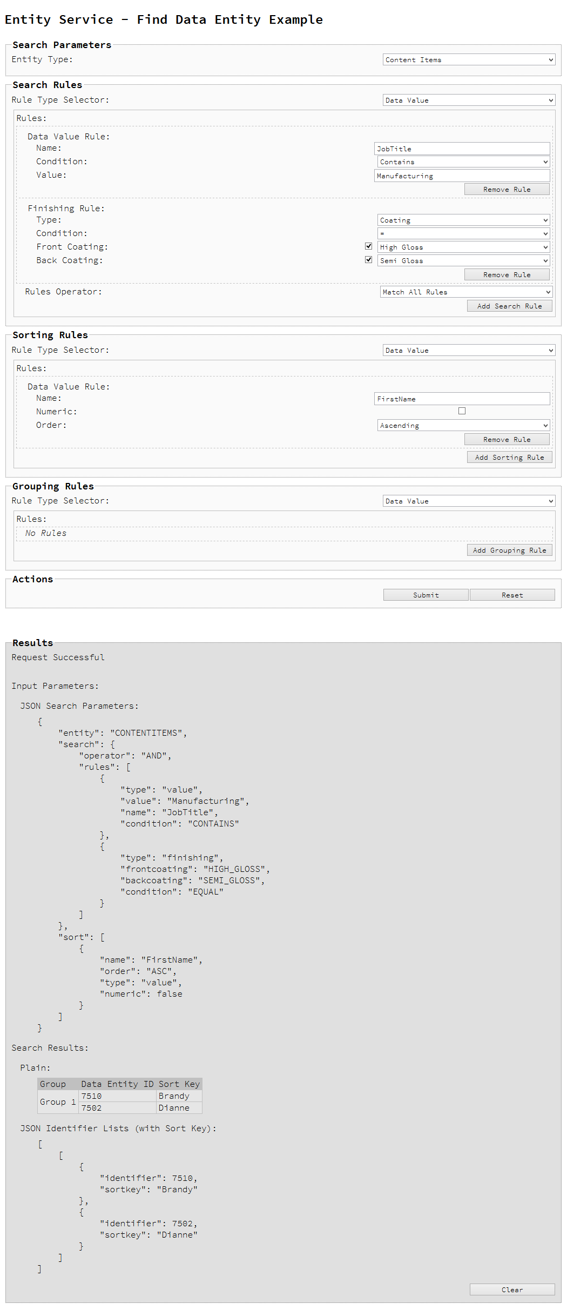Open the Finishing Rule Type dropdown
Image resolution: width=567 pixels, height=1310 pixels.
pyautogui.click(x=463, y=220)
